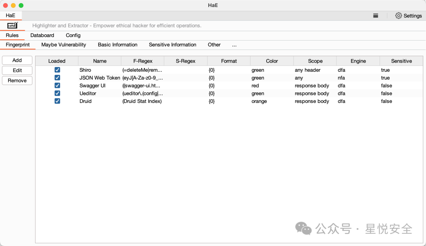Click the '...' tab to add group
The width and height of the screenshot is (426, 246).
(234, 45)
